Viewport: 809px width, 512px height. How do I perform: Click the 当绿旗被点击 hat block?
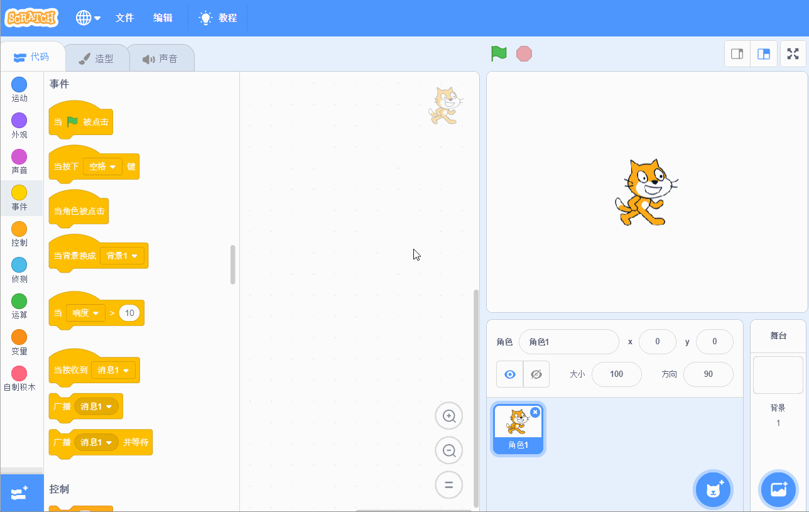click(x=81, y=119)
